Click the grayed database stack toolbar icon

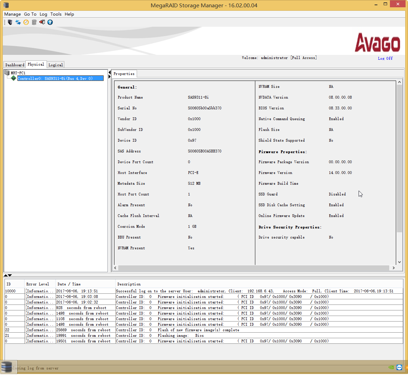coord(34,22)
